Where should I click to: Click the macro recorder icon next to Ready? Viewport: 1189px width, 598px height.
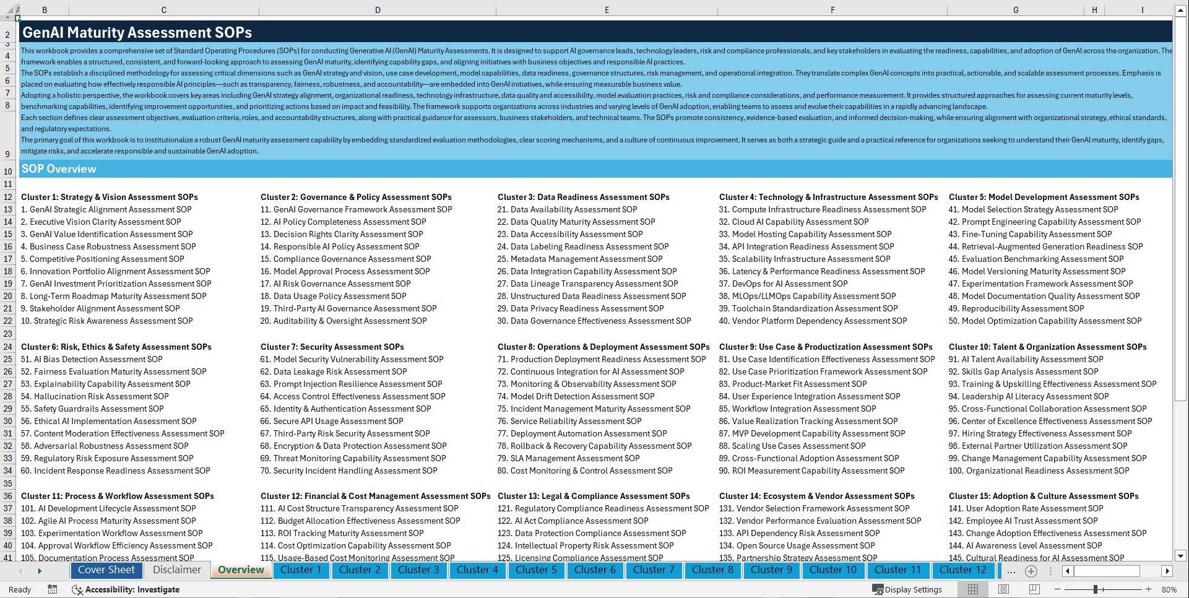(53, 589)
